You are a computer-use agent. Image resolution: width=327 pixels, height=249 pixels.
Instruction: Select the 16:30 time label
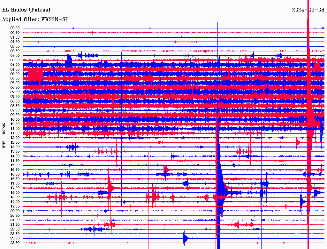coord(15,179)
